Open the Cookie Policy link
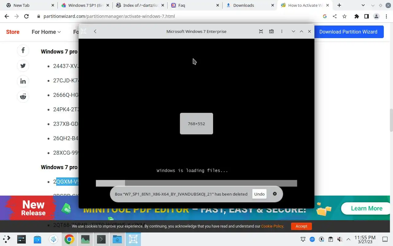 click(272, 226)
